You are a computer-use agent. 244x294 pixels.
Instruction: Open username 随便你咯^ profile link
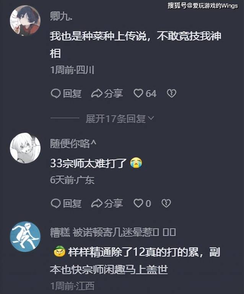coord(73,144)
